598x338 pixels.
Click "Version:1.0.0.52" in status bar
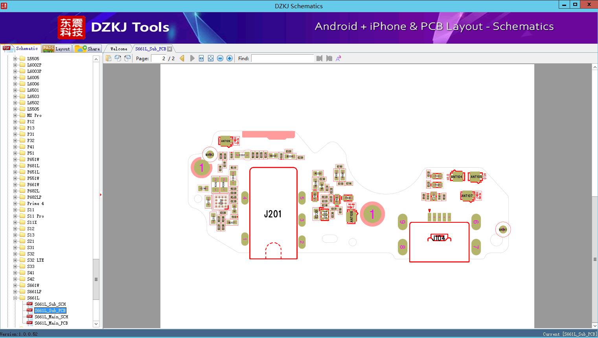tap(19, 334)
